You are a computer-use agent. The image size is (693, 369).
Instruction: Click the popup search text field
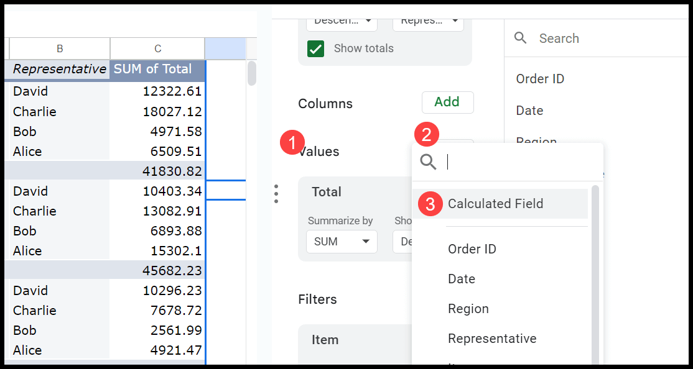tap(521, 162)
